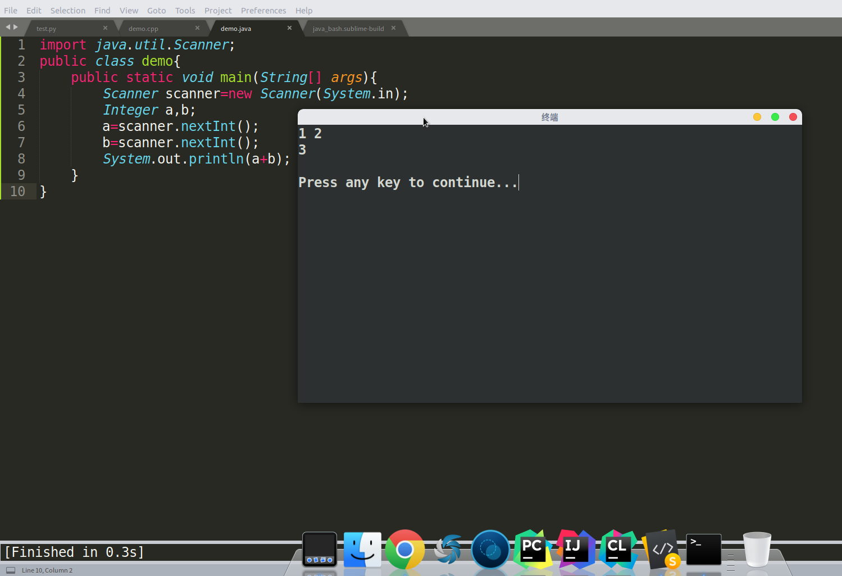The height and width of the screenshot is (576, 842).
Task: Click 'println' on line 8
Action: point(216,159)
